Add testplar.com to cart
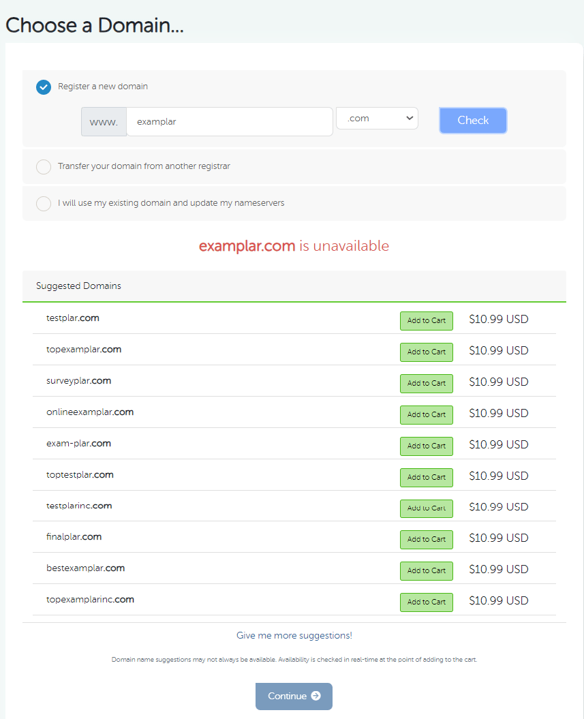Screen dimensions: 584x719 (x=426, y=320)
